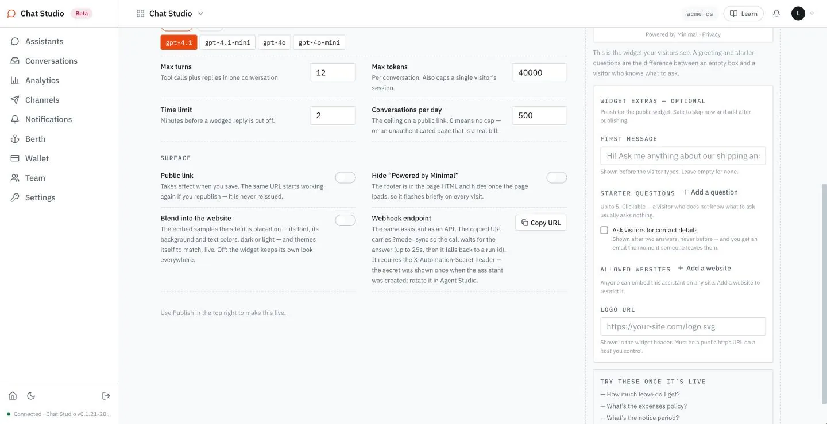Open notifications via top bar bell icon
Image resolution: width=827 pixels, height=424 pixels.
(x=776, y=14)
